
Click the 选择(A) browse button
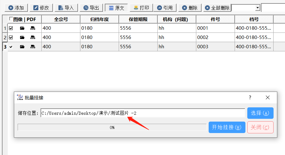click(260, 113)
